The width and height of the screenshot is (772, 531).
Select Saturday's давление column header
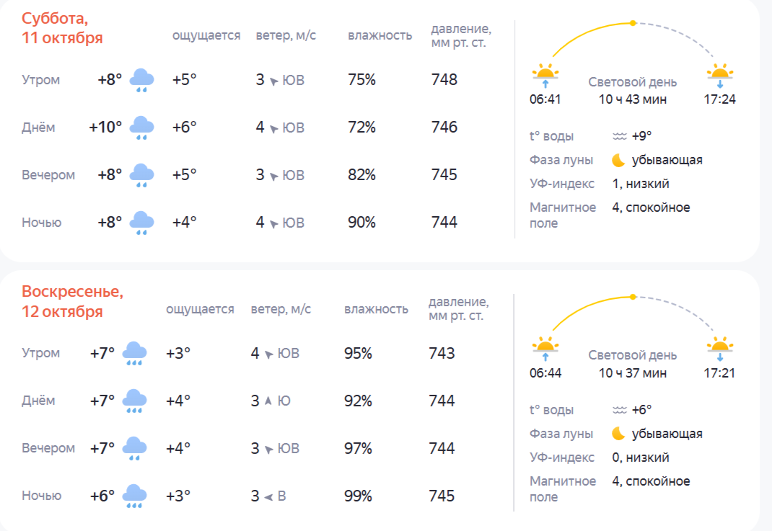point(461,35)
